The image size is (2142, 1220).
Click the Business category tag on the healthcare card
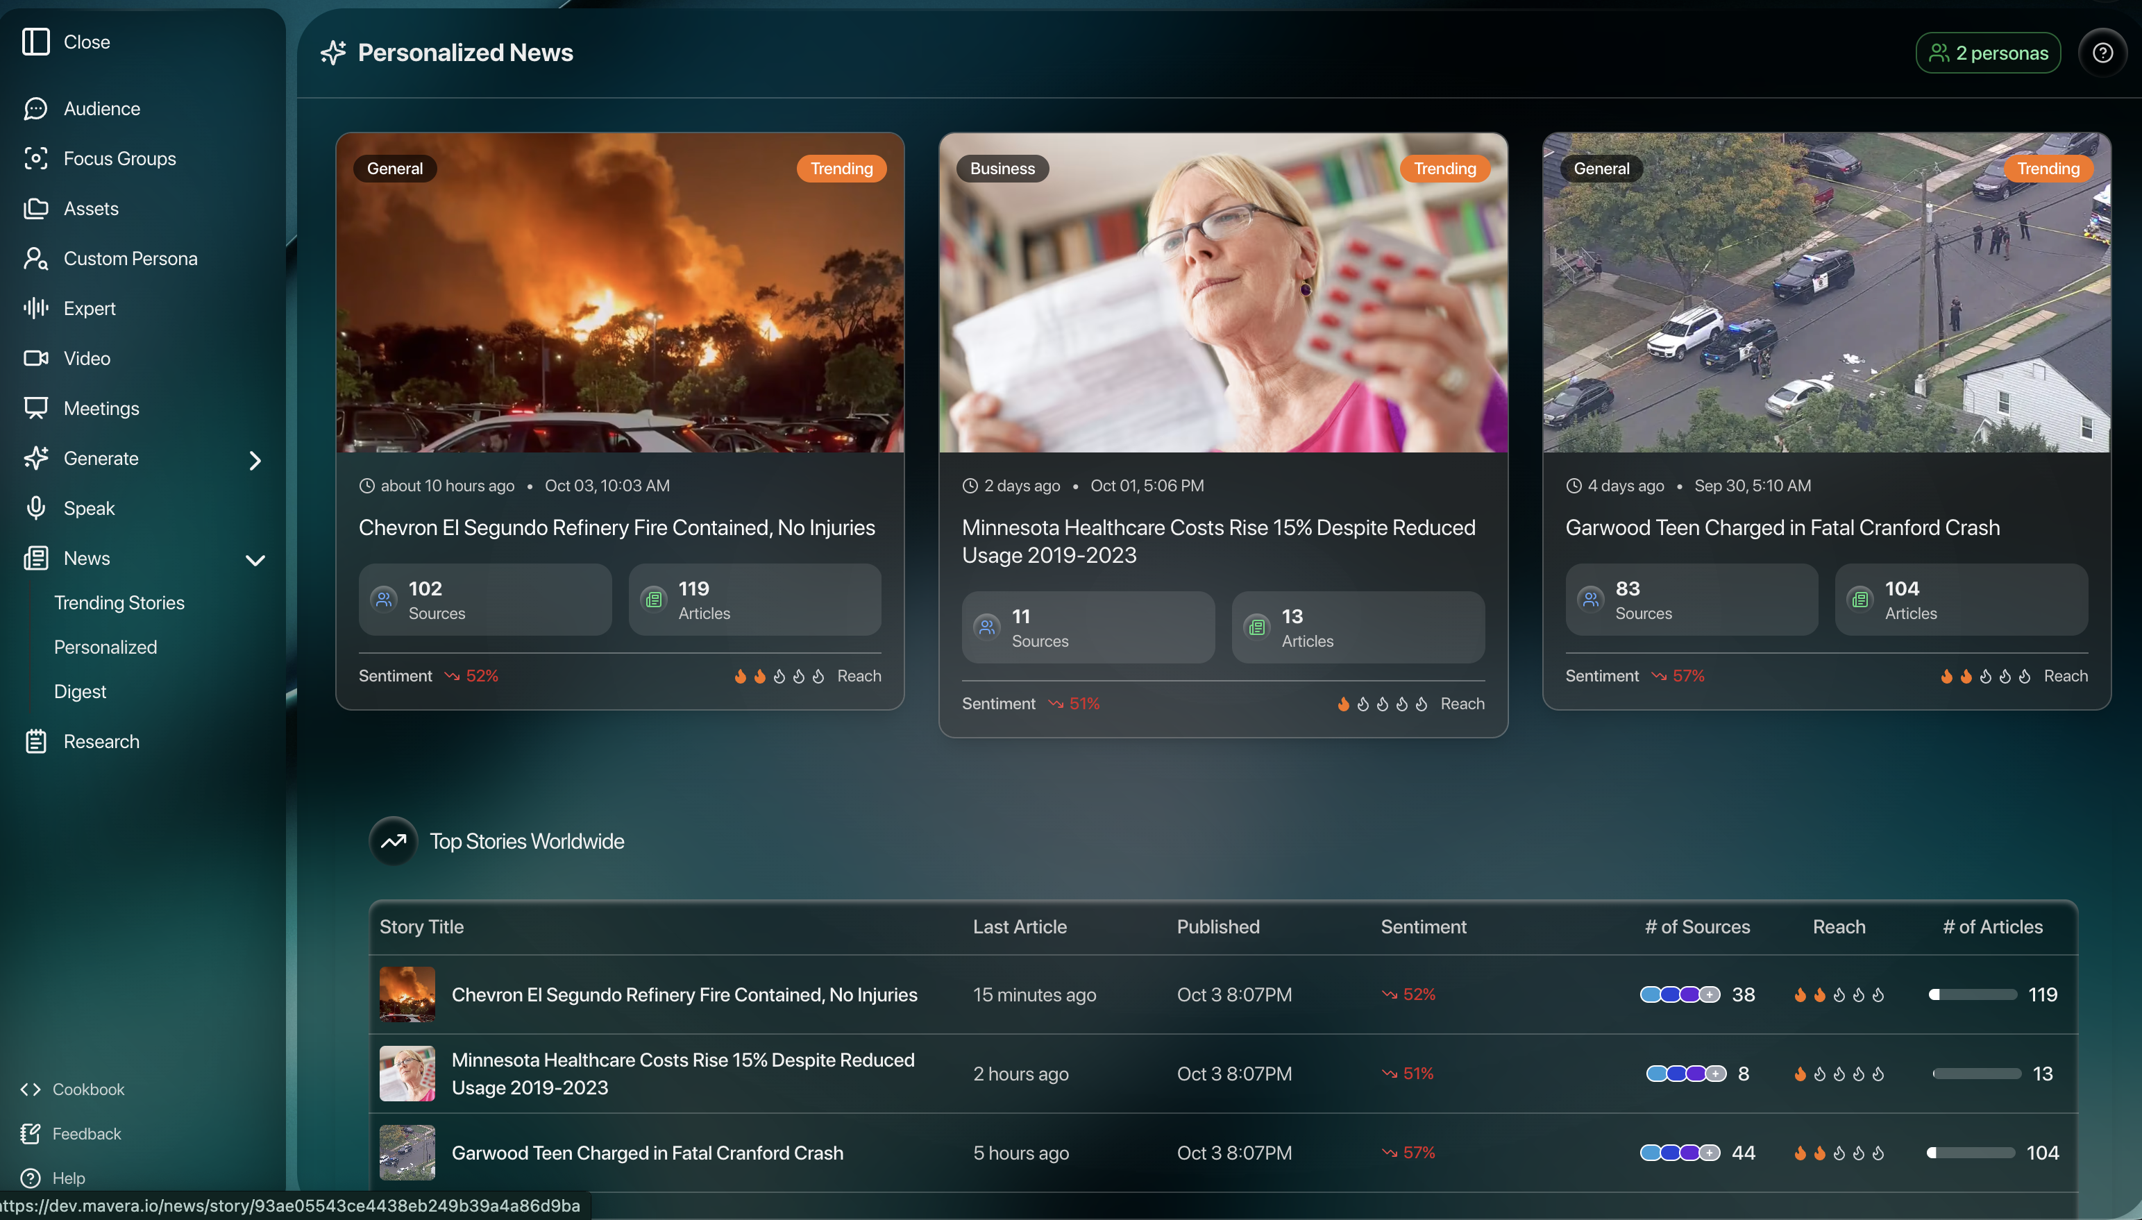point(1002,169)
